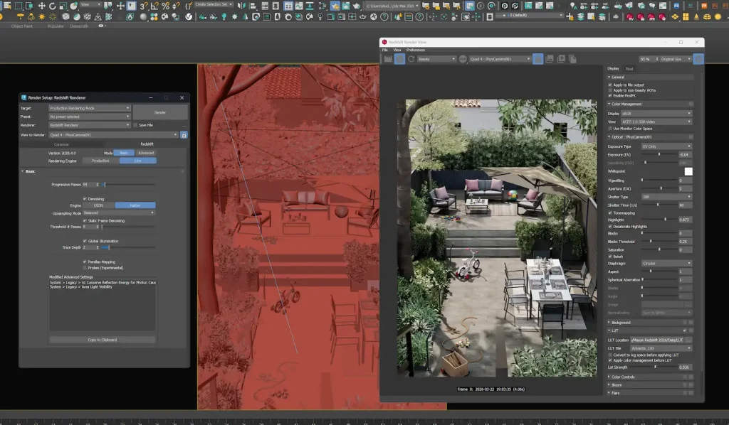
Task: Click the clapperboard render icon in Render View
Action: coord(388,59)
